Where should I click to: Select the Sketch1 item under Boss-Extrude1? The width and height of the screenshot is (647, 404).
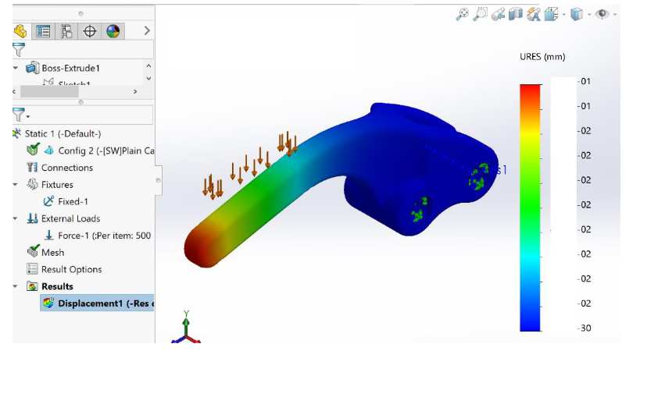[74, 83]
